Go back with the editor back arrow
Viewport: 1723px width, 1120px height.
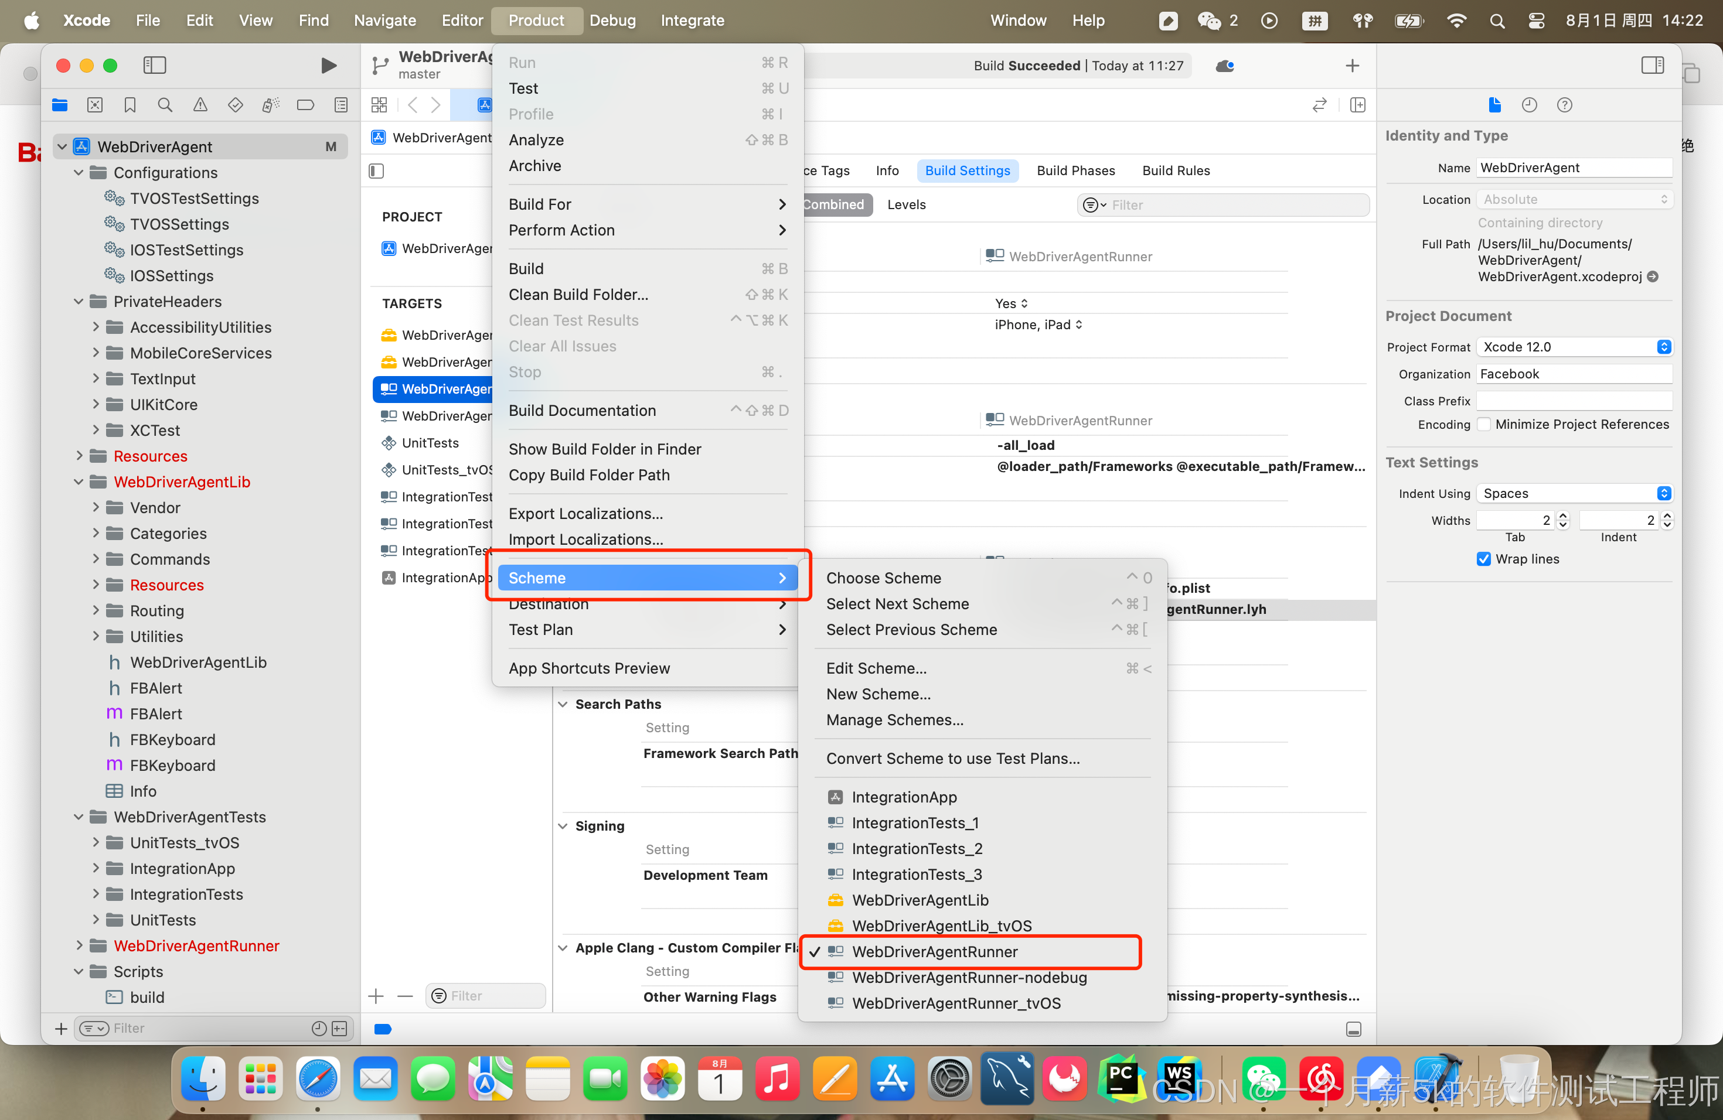[x=413, y=105]
